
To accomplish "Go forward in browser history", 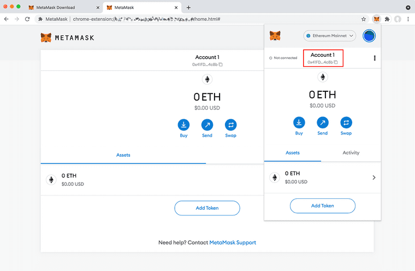I will point(17,19).
